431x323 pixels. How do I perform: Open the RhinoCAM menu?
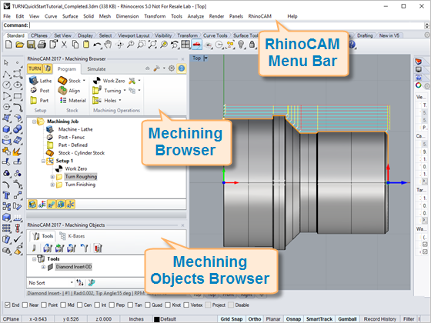[260, 16]
